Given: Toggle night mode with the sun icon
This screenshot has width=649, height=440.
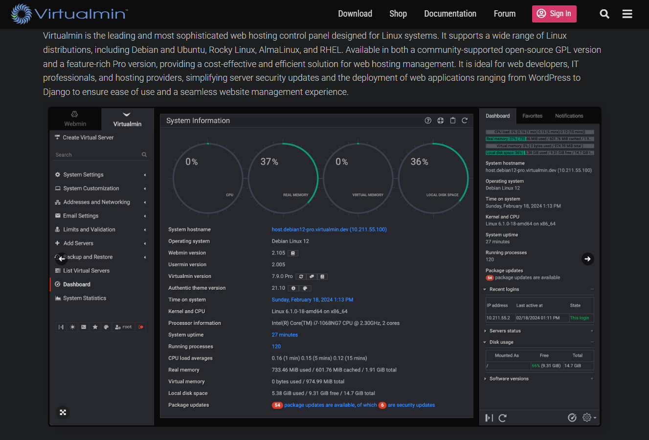Looking at the screenshot, I should point(72,327).
